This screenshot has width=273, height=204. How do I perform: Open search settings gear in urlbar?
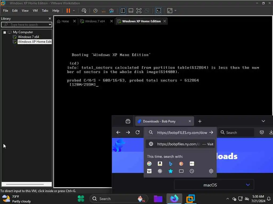(211, 171)
